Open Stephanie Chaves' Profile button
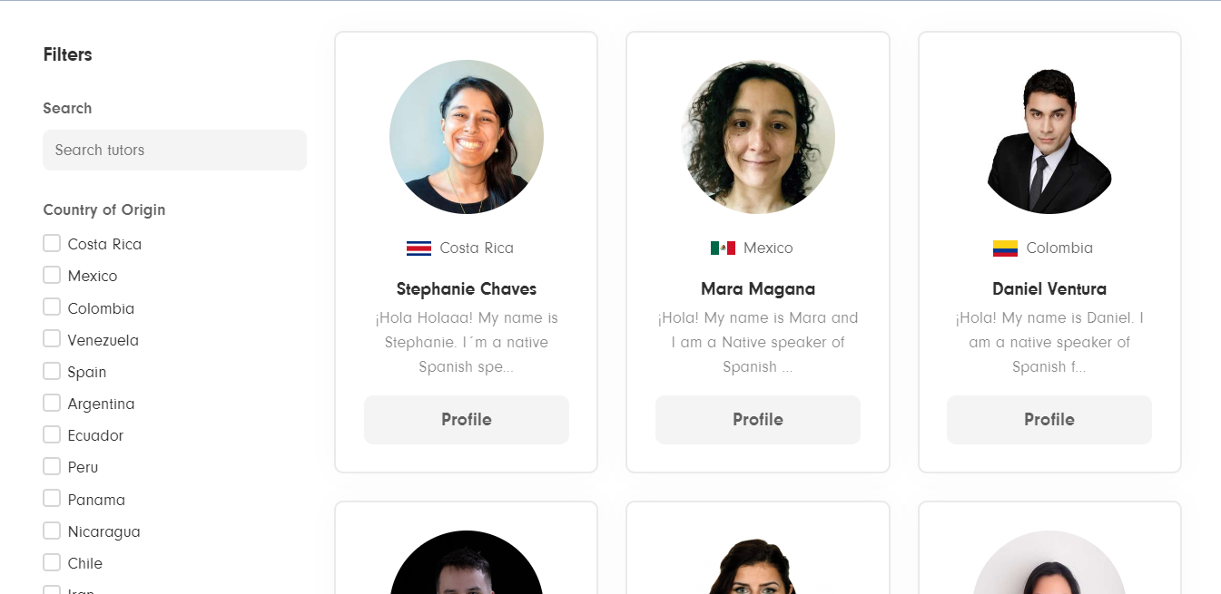Image resolution: width=1221 pixels, height=594 pixels. pyautogui.click(x=467, y=420)
